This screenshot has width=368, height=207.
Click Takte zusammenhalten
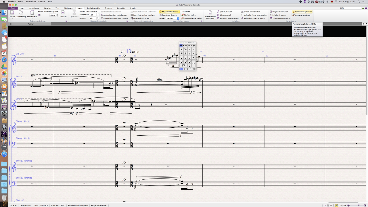280,18
